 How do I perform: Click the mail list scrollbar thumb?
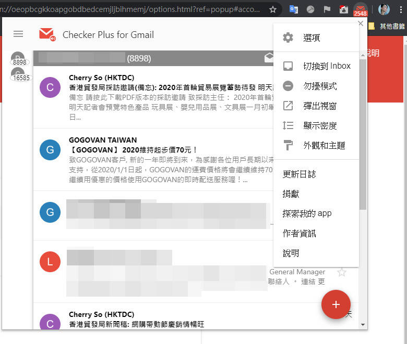(363, 134)
